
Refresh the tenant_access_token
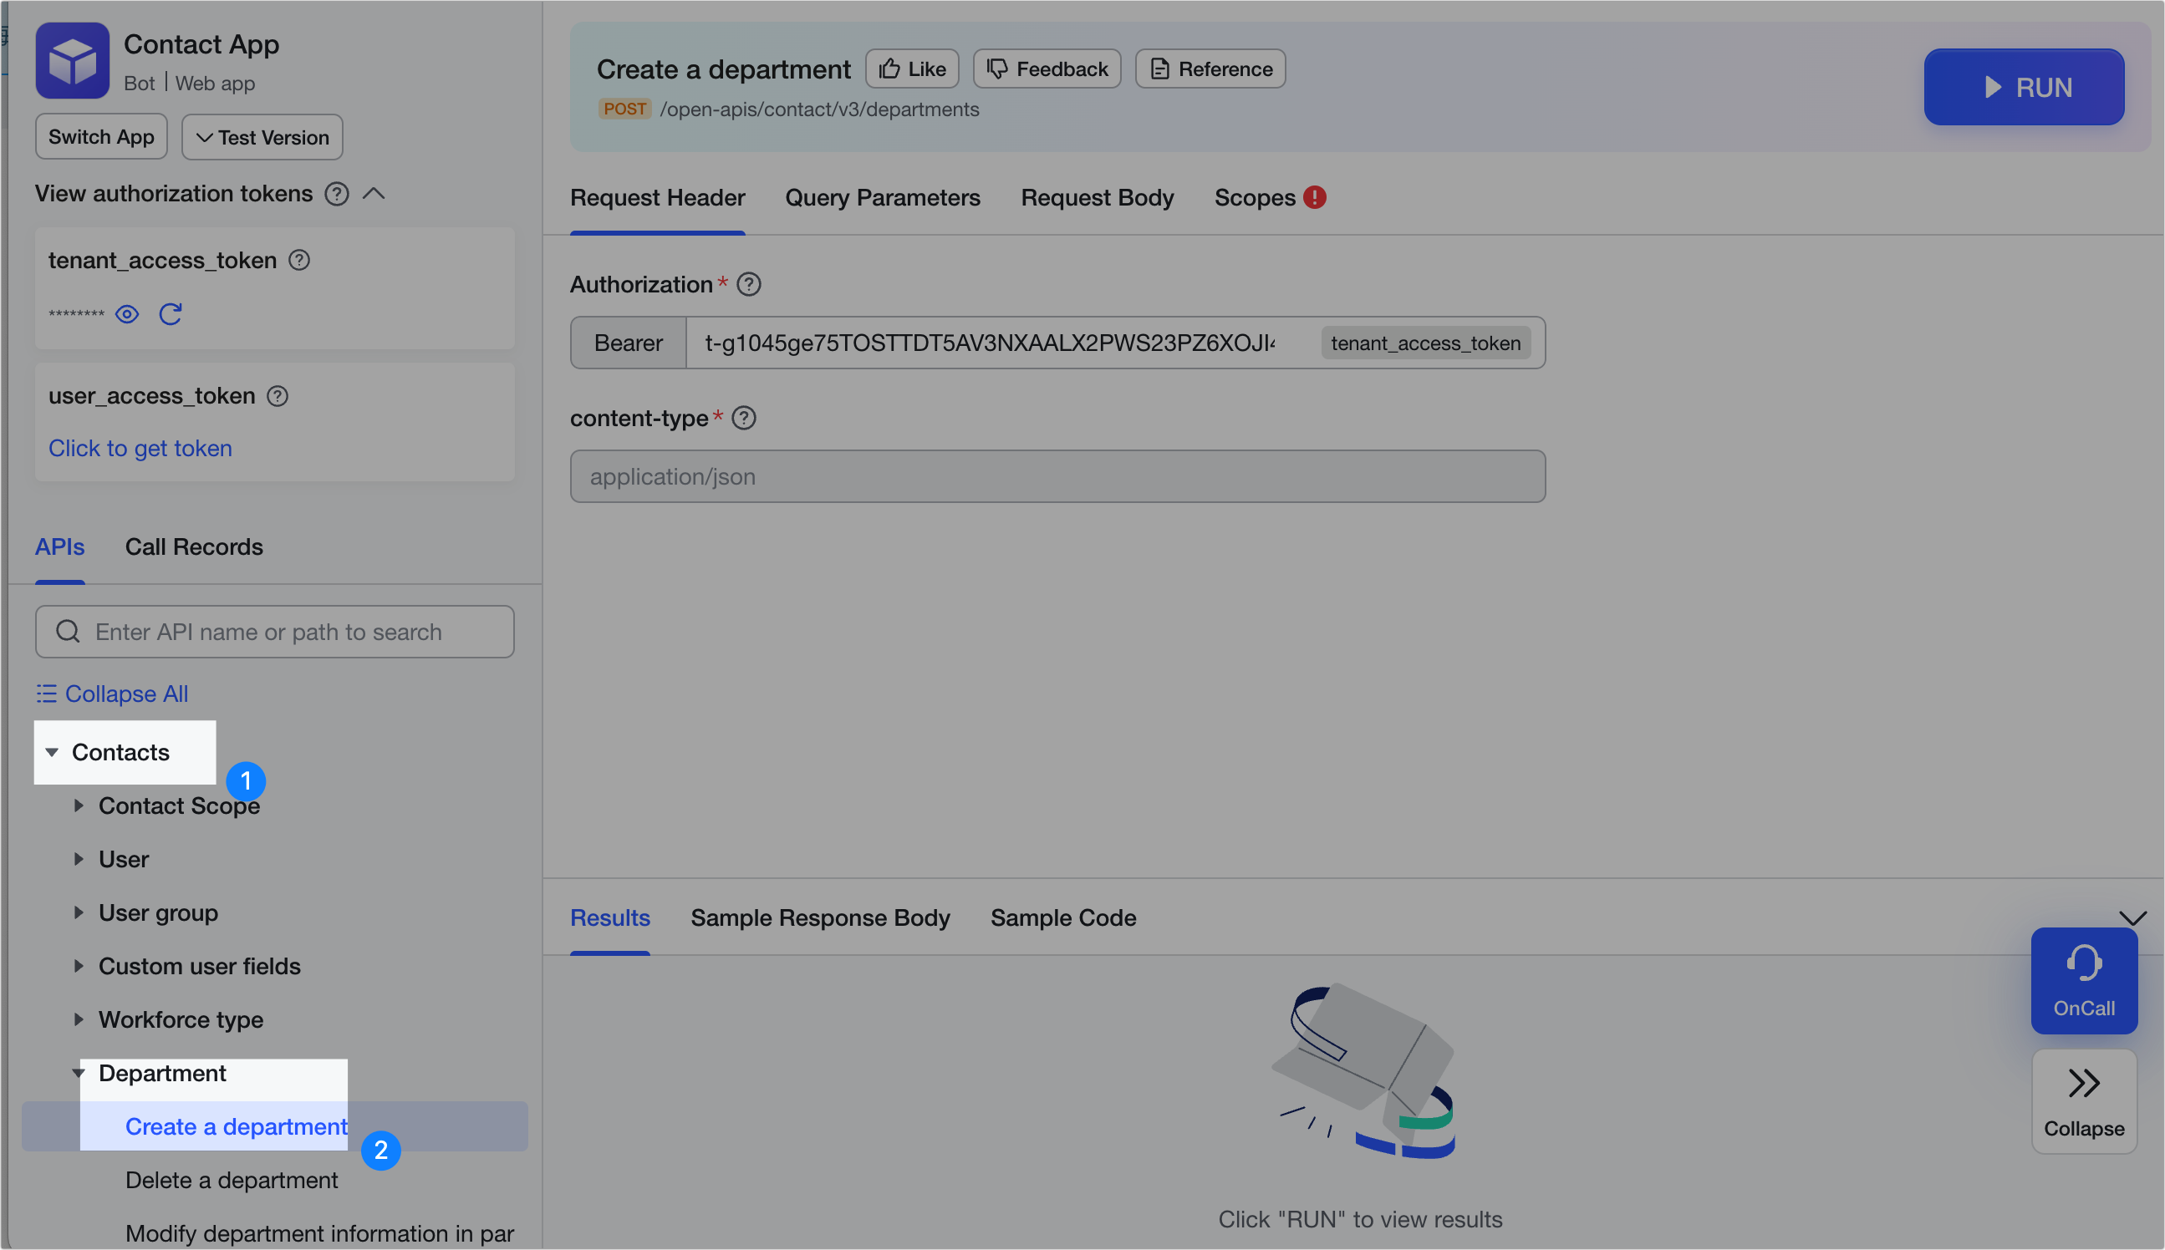[x=171, y=314]
